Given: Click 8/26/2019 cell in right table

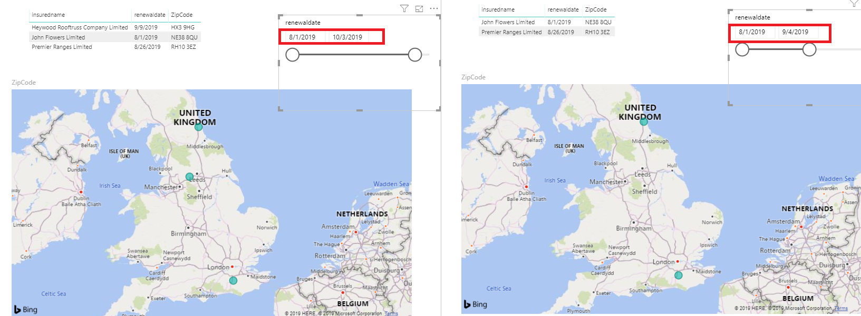Looking at the screenshot, I should 560,32.
